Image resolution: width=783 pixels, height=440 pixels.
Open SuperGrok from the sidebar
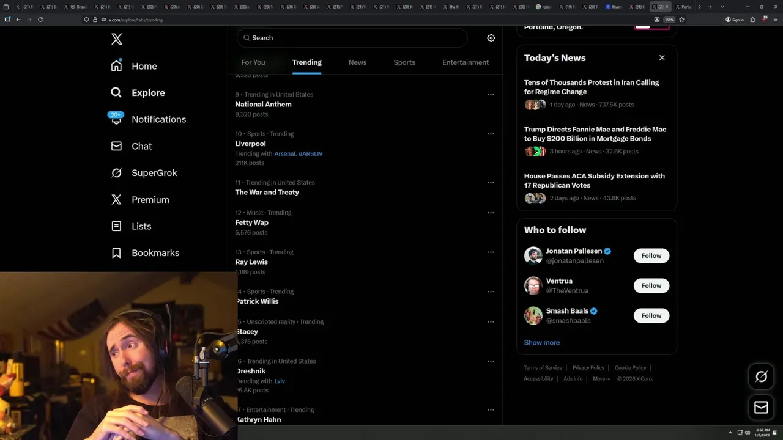coord(144,173)
